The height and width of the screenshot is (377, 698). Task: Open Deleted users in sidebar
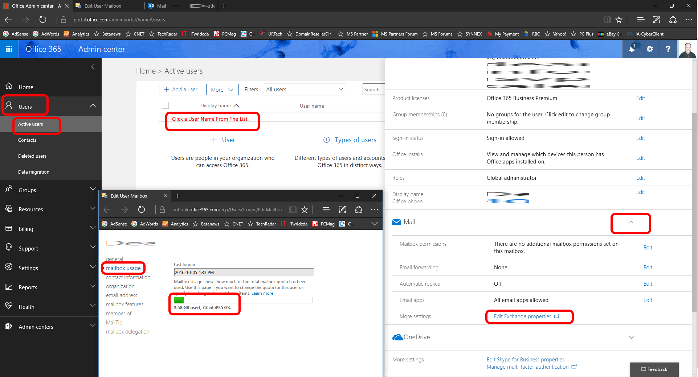point(32,156)
